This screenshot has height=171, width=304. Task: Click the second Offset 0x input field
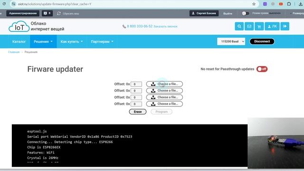[136, 91]
